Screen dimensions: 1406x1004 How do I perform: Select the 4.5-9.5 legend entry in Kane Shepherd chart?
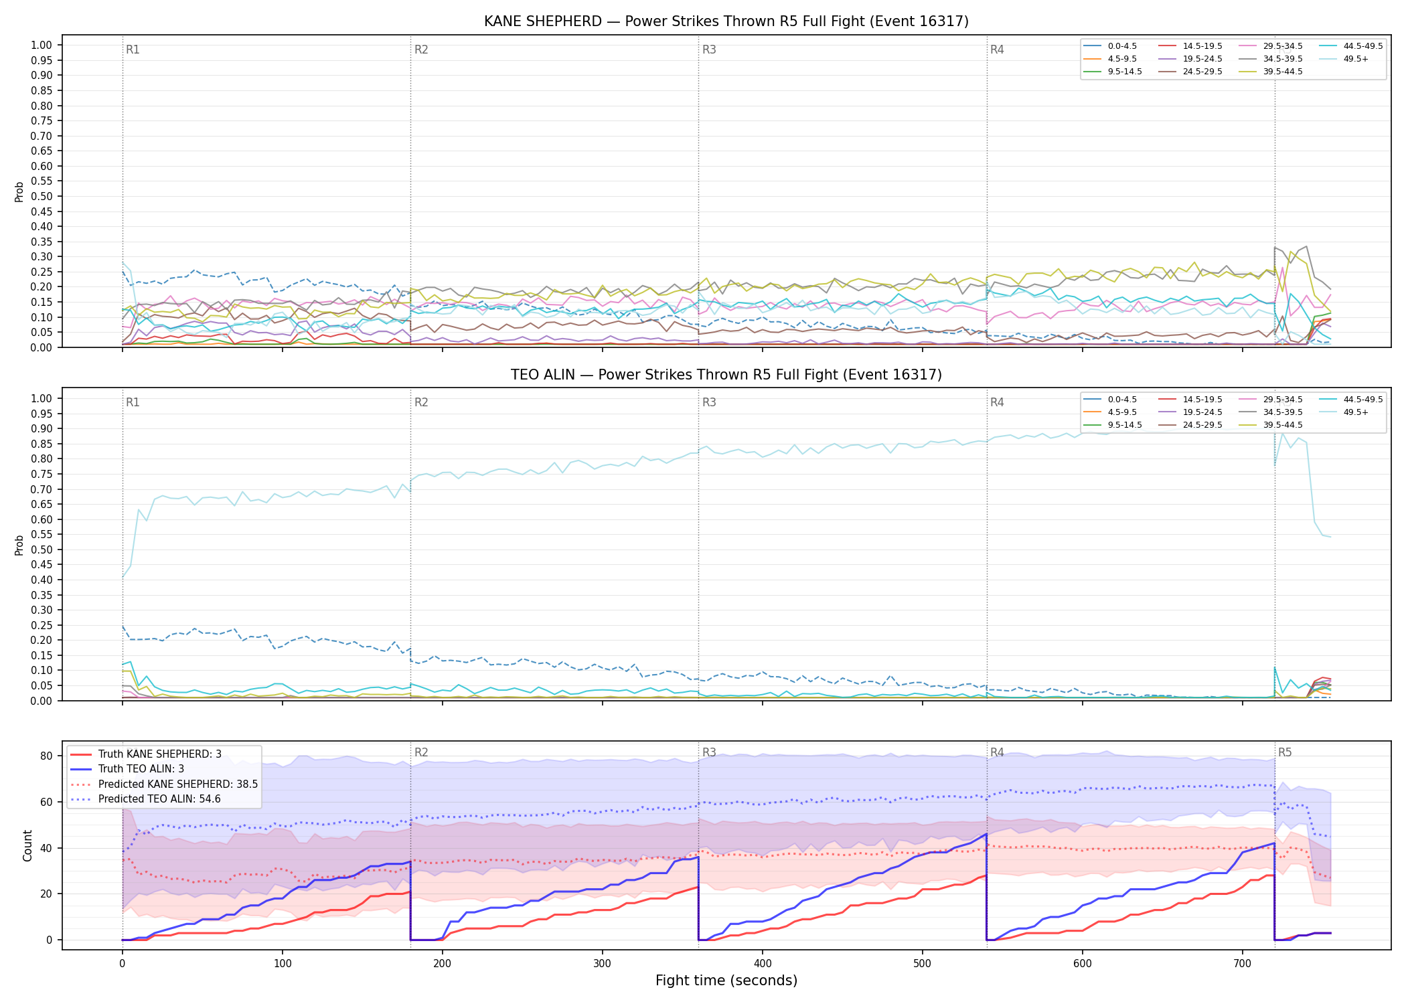(x=1111, y=59)
